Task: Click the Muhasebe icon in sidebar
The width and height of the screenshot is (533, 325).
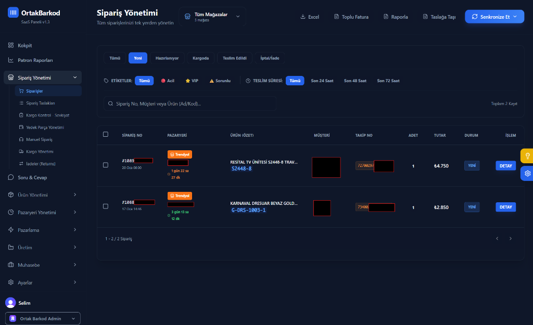Action: click(11, 265)
